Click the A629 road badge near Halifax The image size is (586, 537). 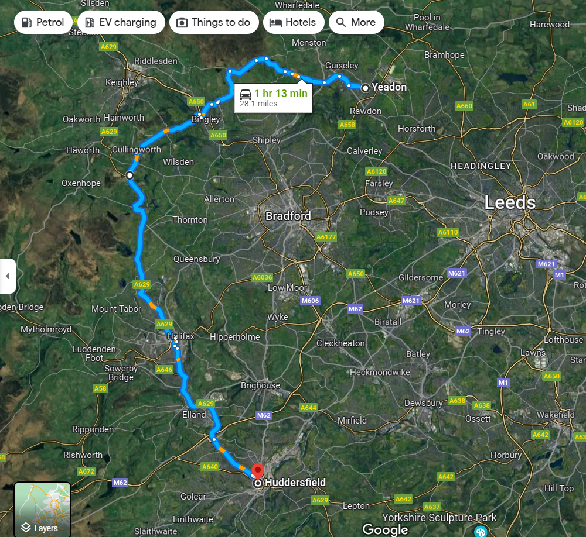click(165, 324)
